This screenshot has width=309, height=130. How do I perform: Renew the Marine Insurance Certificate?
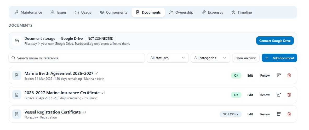(265, 95)
